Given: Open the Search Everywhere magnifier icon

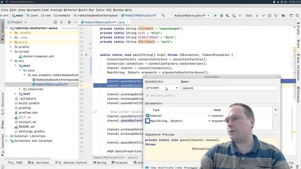Looking at the screenshot, I should click(297, 15).
